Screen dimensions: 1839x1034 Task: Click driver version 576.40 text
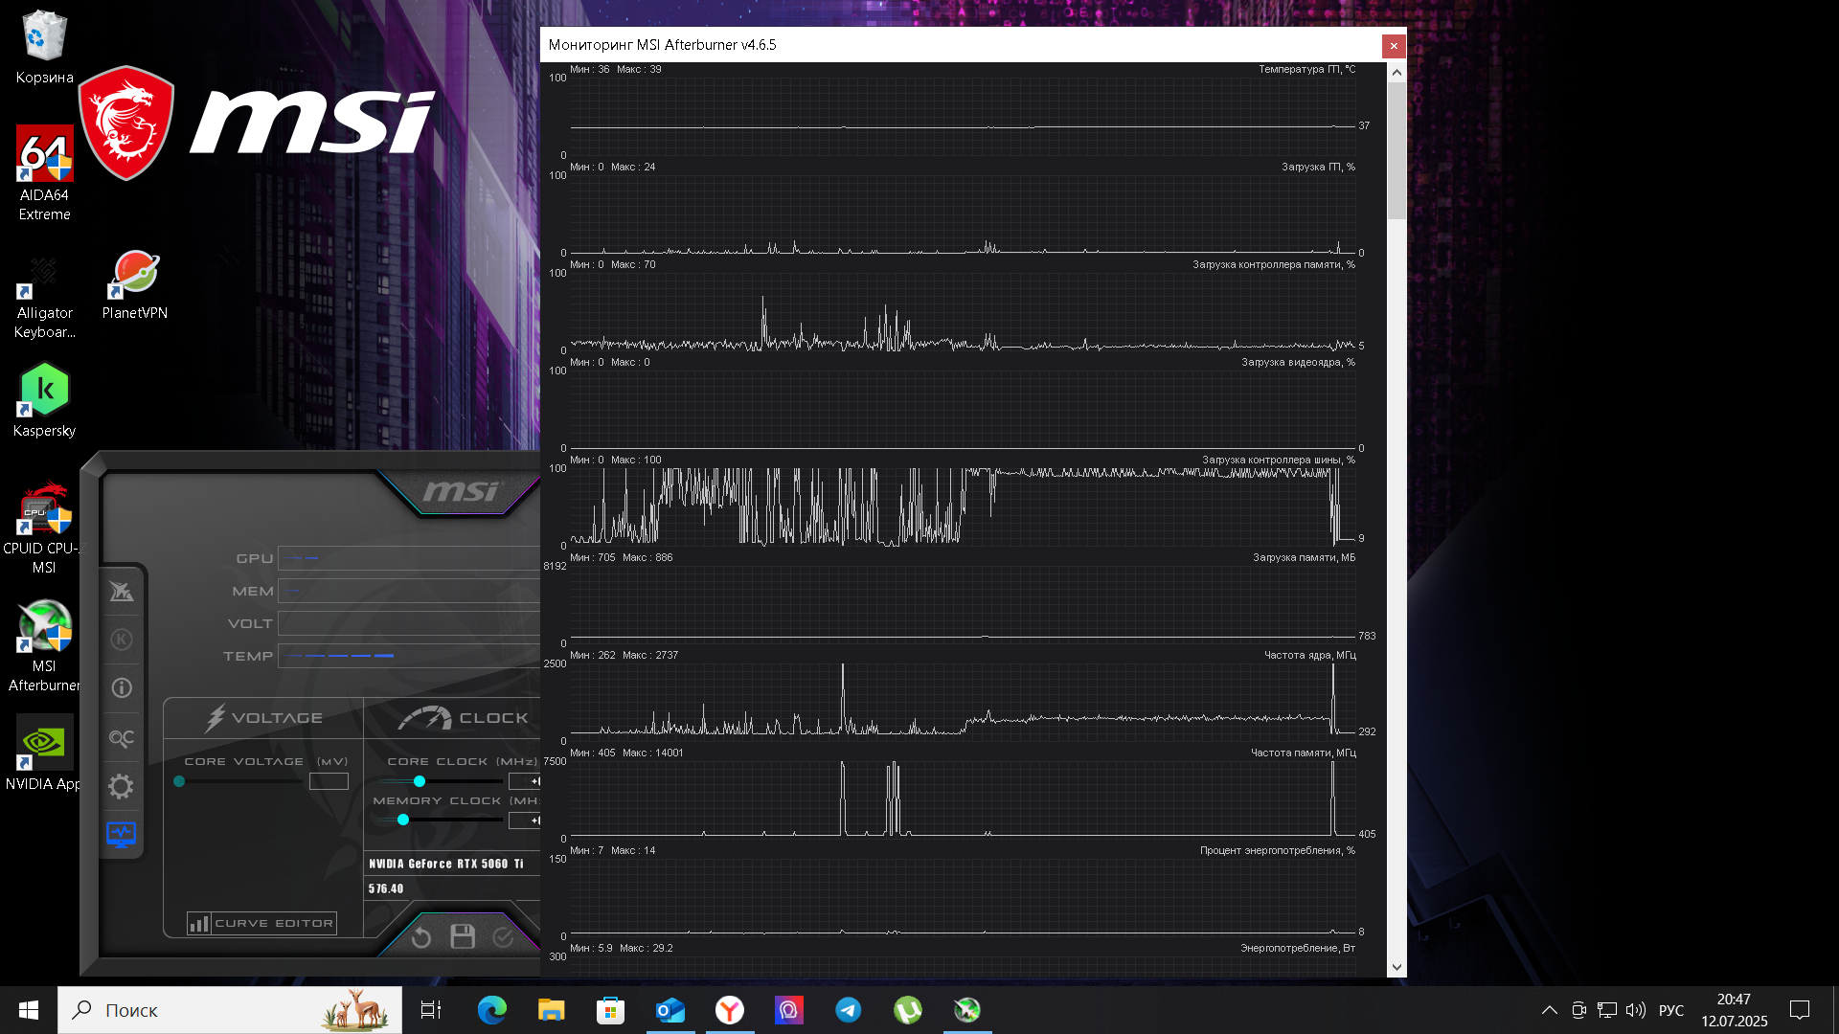click(386, 888)
